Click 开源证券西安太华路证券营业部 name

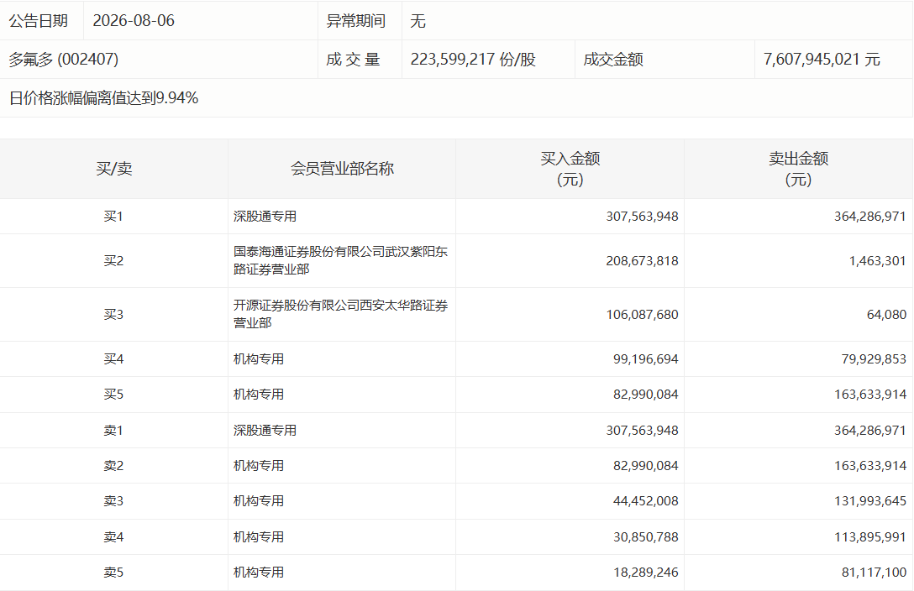coord(340,314)
